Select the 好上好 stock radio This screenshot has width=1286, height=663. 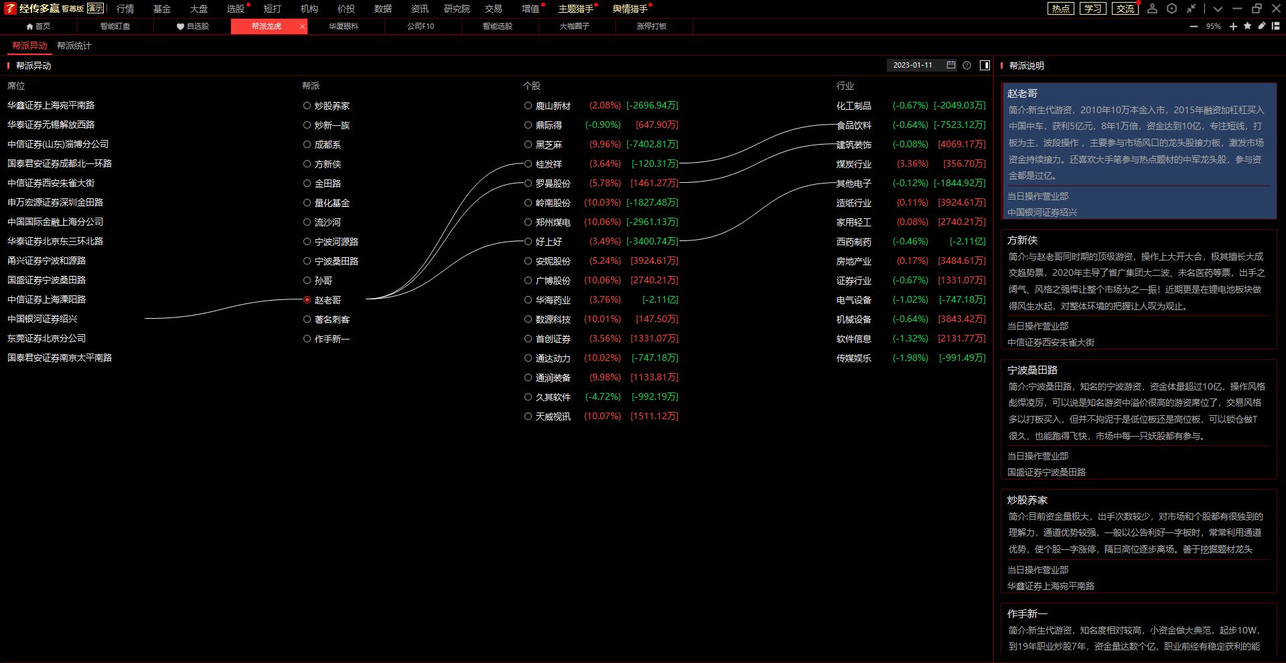(x=528, y=242)
